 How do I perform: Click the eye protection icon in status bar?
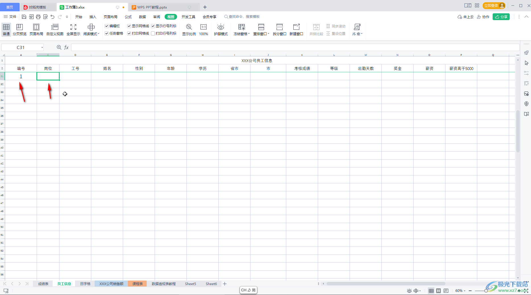[x=409, y=291]
